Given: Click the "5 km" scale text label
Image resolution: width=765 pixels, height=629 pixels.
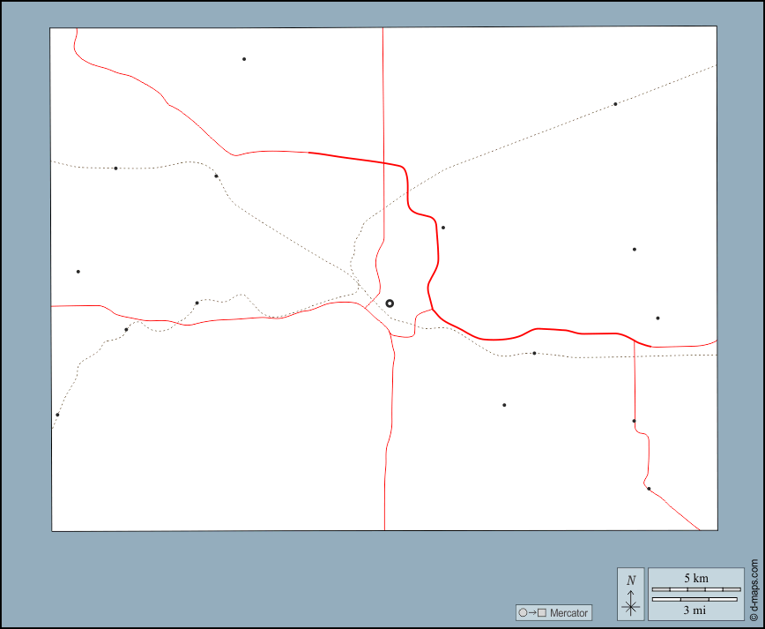Looking at the screenshot, I should (695, 578).
